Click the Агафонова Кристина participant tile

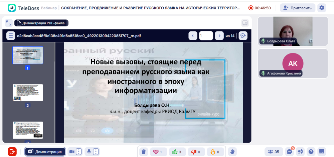point(293,63)
